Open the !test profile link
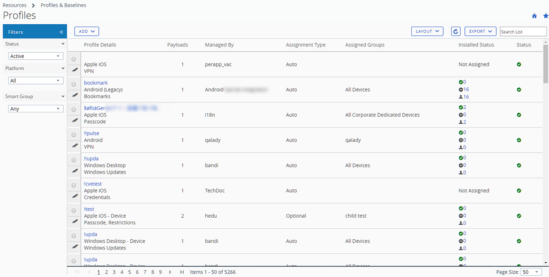 tap(89, 209)
